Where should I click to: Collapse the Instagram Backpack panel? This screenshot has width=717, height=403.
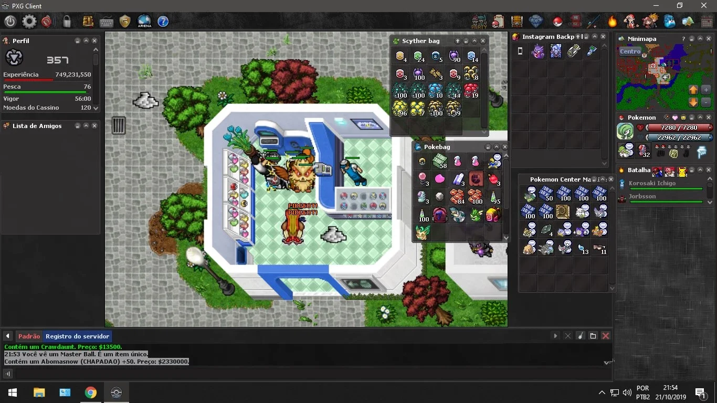[x=595, y=36]
